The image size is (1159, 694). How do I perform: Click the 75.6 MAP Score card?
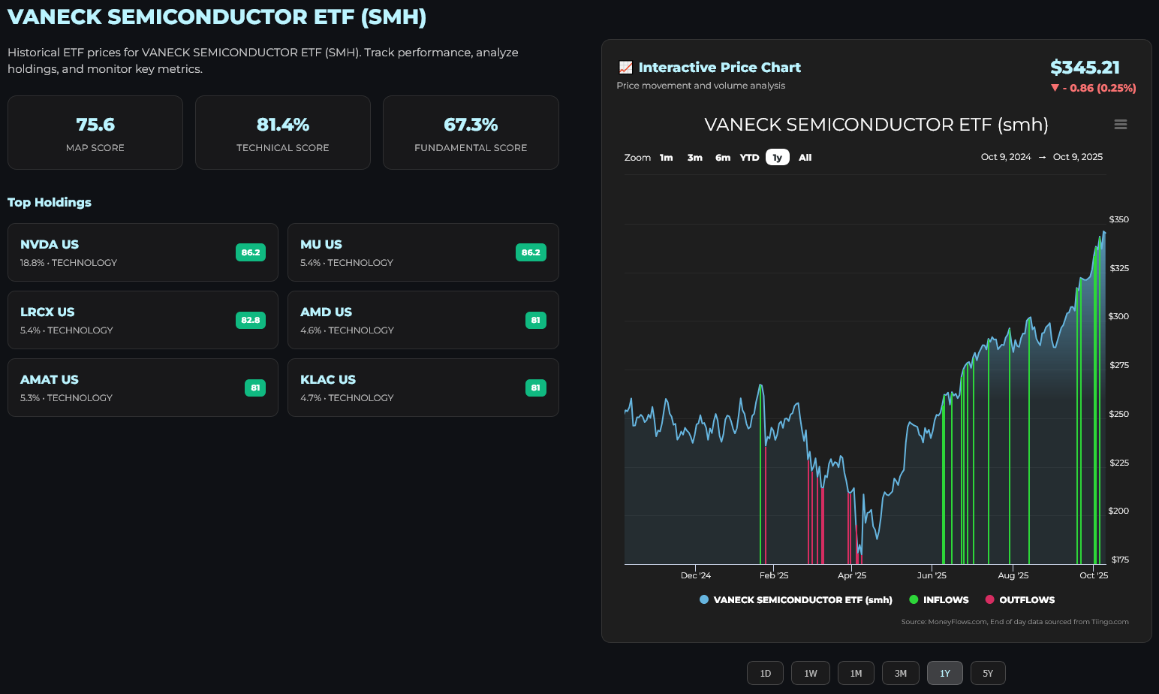coord(95,132)
